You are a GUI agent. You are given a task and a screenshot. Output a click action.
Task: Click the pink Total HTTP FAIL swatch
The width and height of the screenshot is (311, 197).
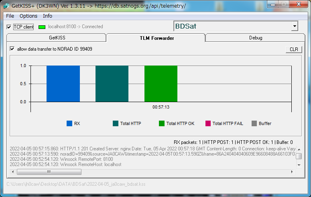coord(208,123)
